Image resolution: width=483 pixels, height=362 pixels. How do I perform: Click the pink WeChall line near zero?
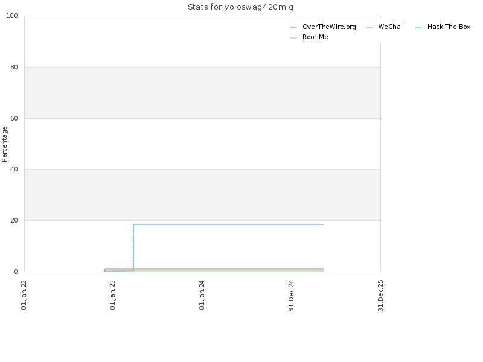pos(214,269)
